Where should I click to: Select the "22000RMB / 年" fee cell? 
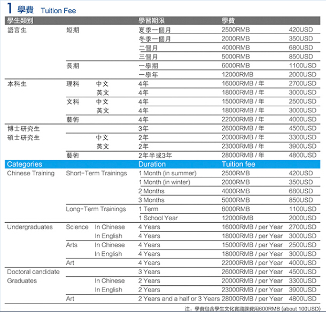(243, 119)
